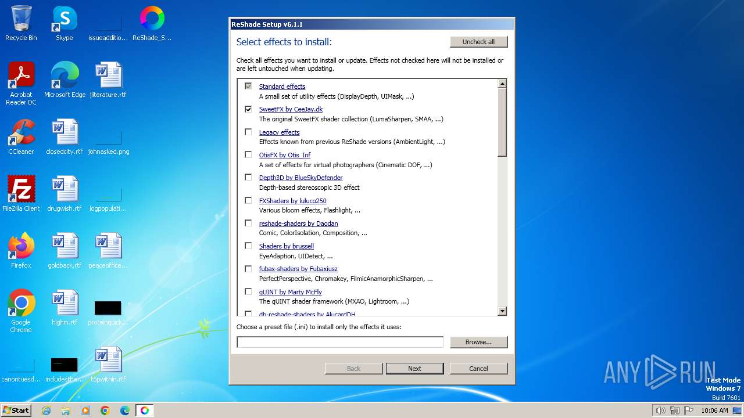Check the Legacy effects box
The height and width of the screenshot is (418, 744).
248,132
